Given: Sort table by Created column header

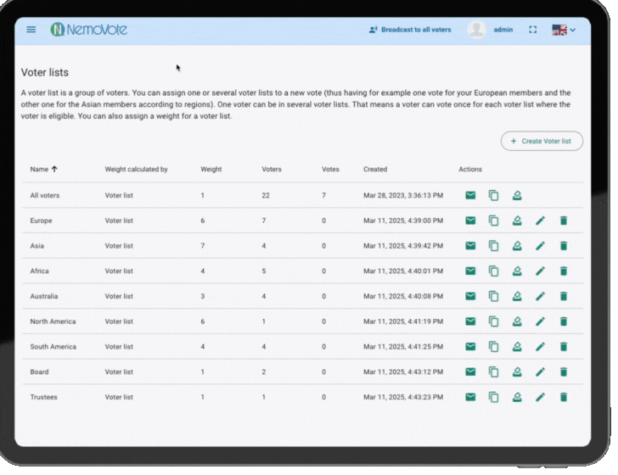Looking at the screenshot, I should [x=375, y=170].
